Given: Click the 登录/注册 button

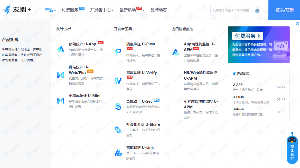Looking at the screenshot, I should tap(284, 10).
